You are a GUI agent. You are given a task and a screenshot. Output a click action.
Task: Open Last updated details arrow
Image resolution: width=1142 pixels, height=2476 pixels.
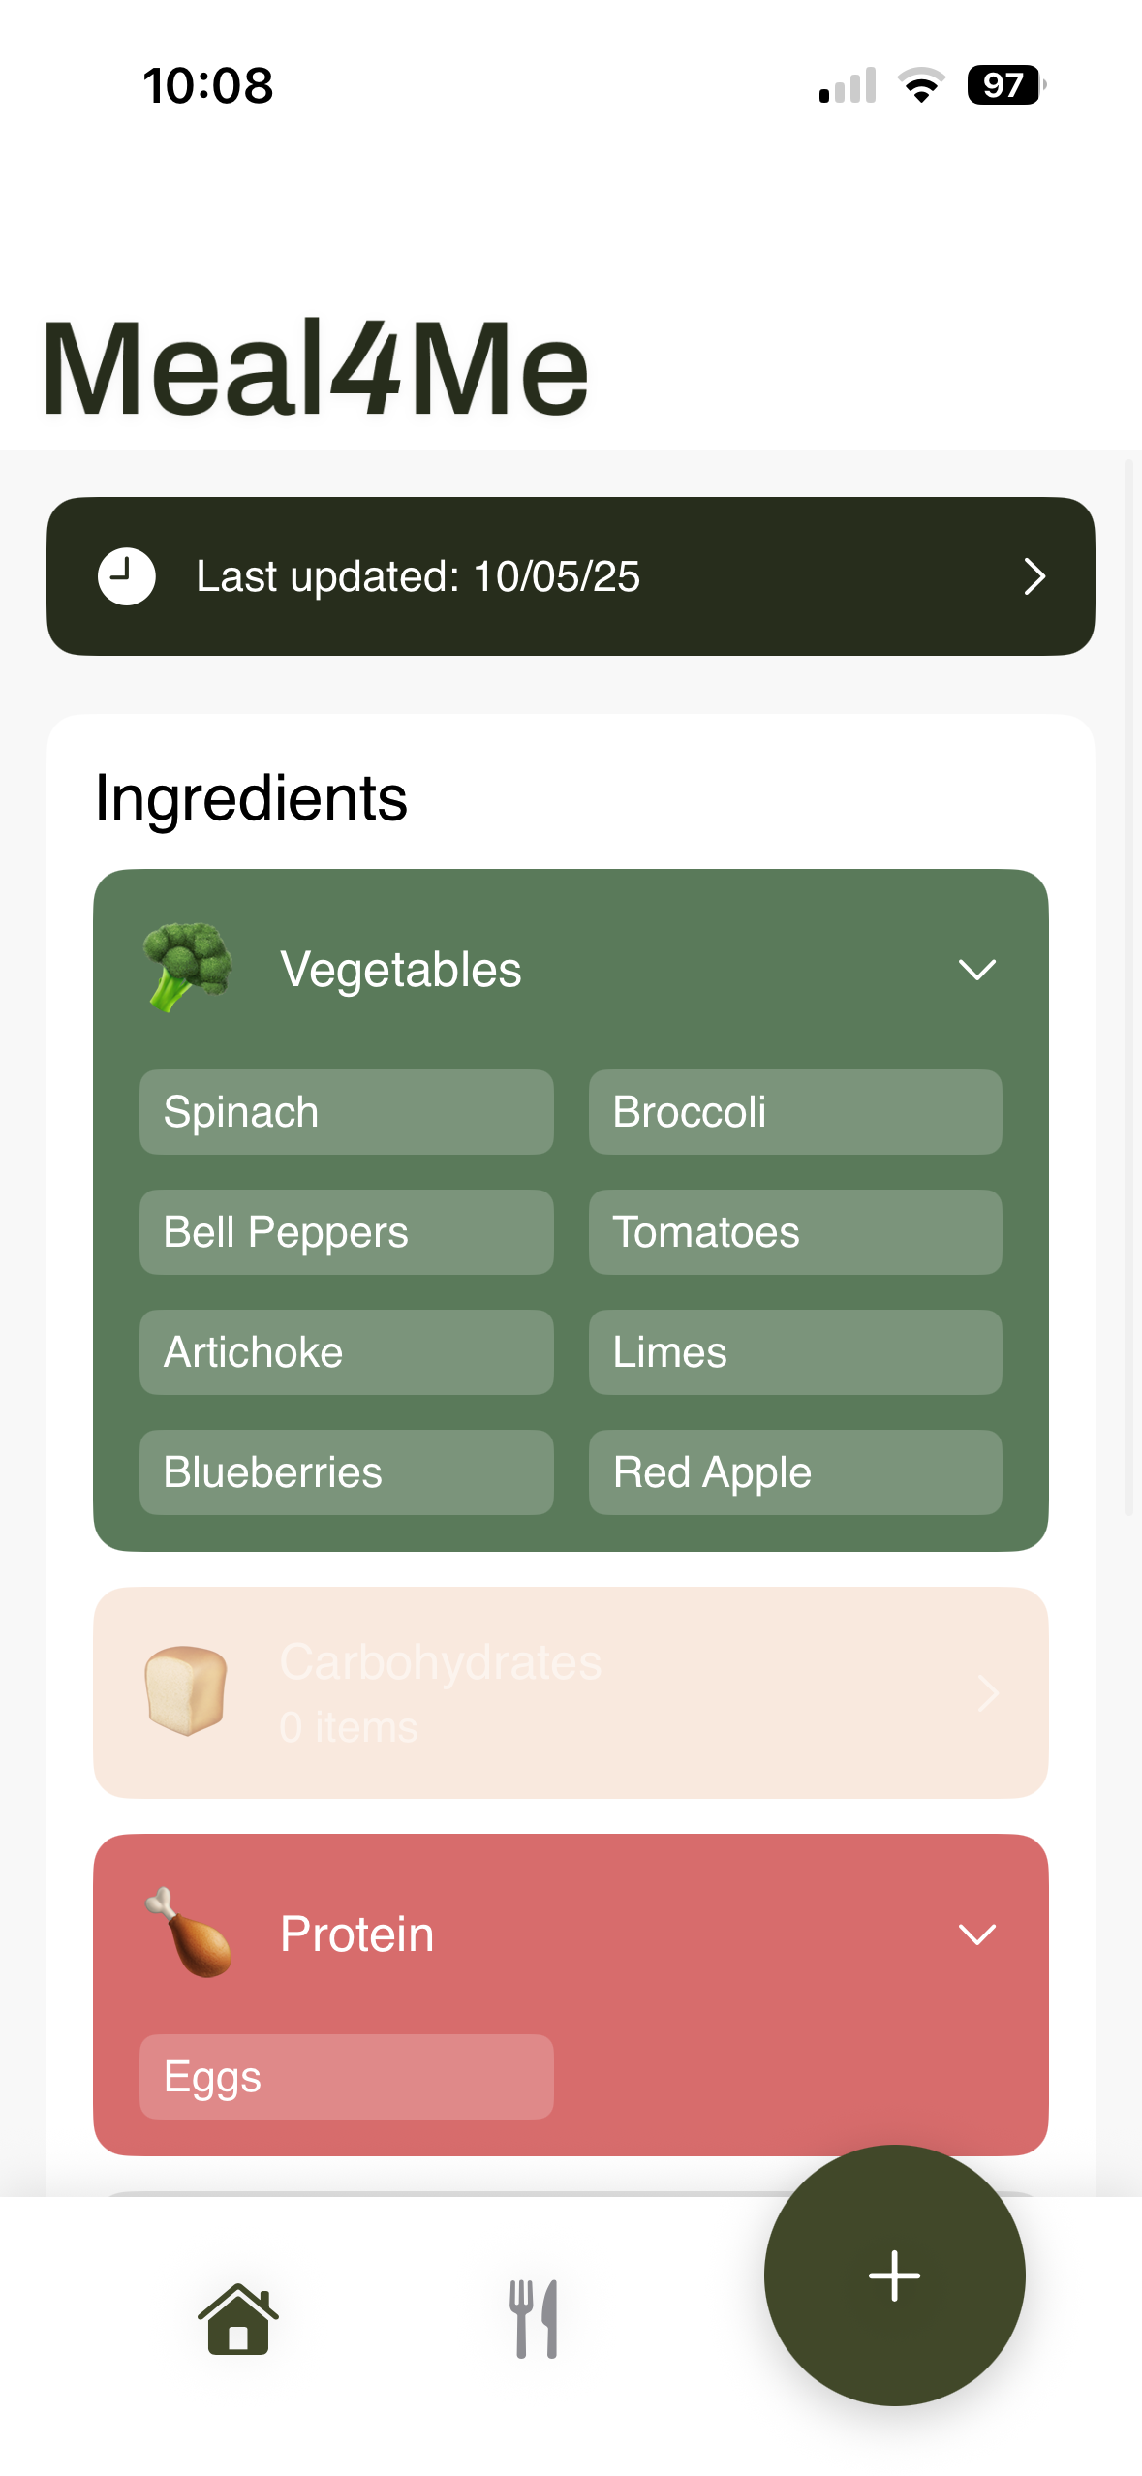tap(1034, 576)
